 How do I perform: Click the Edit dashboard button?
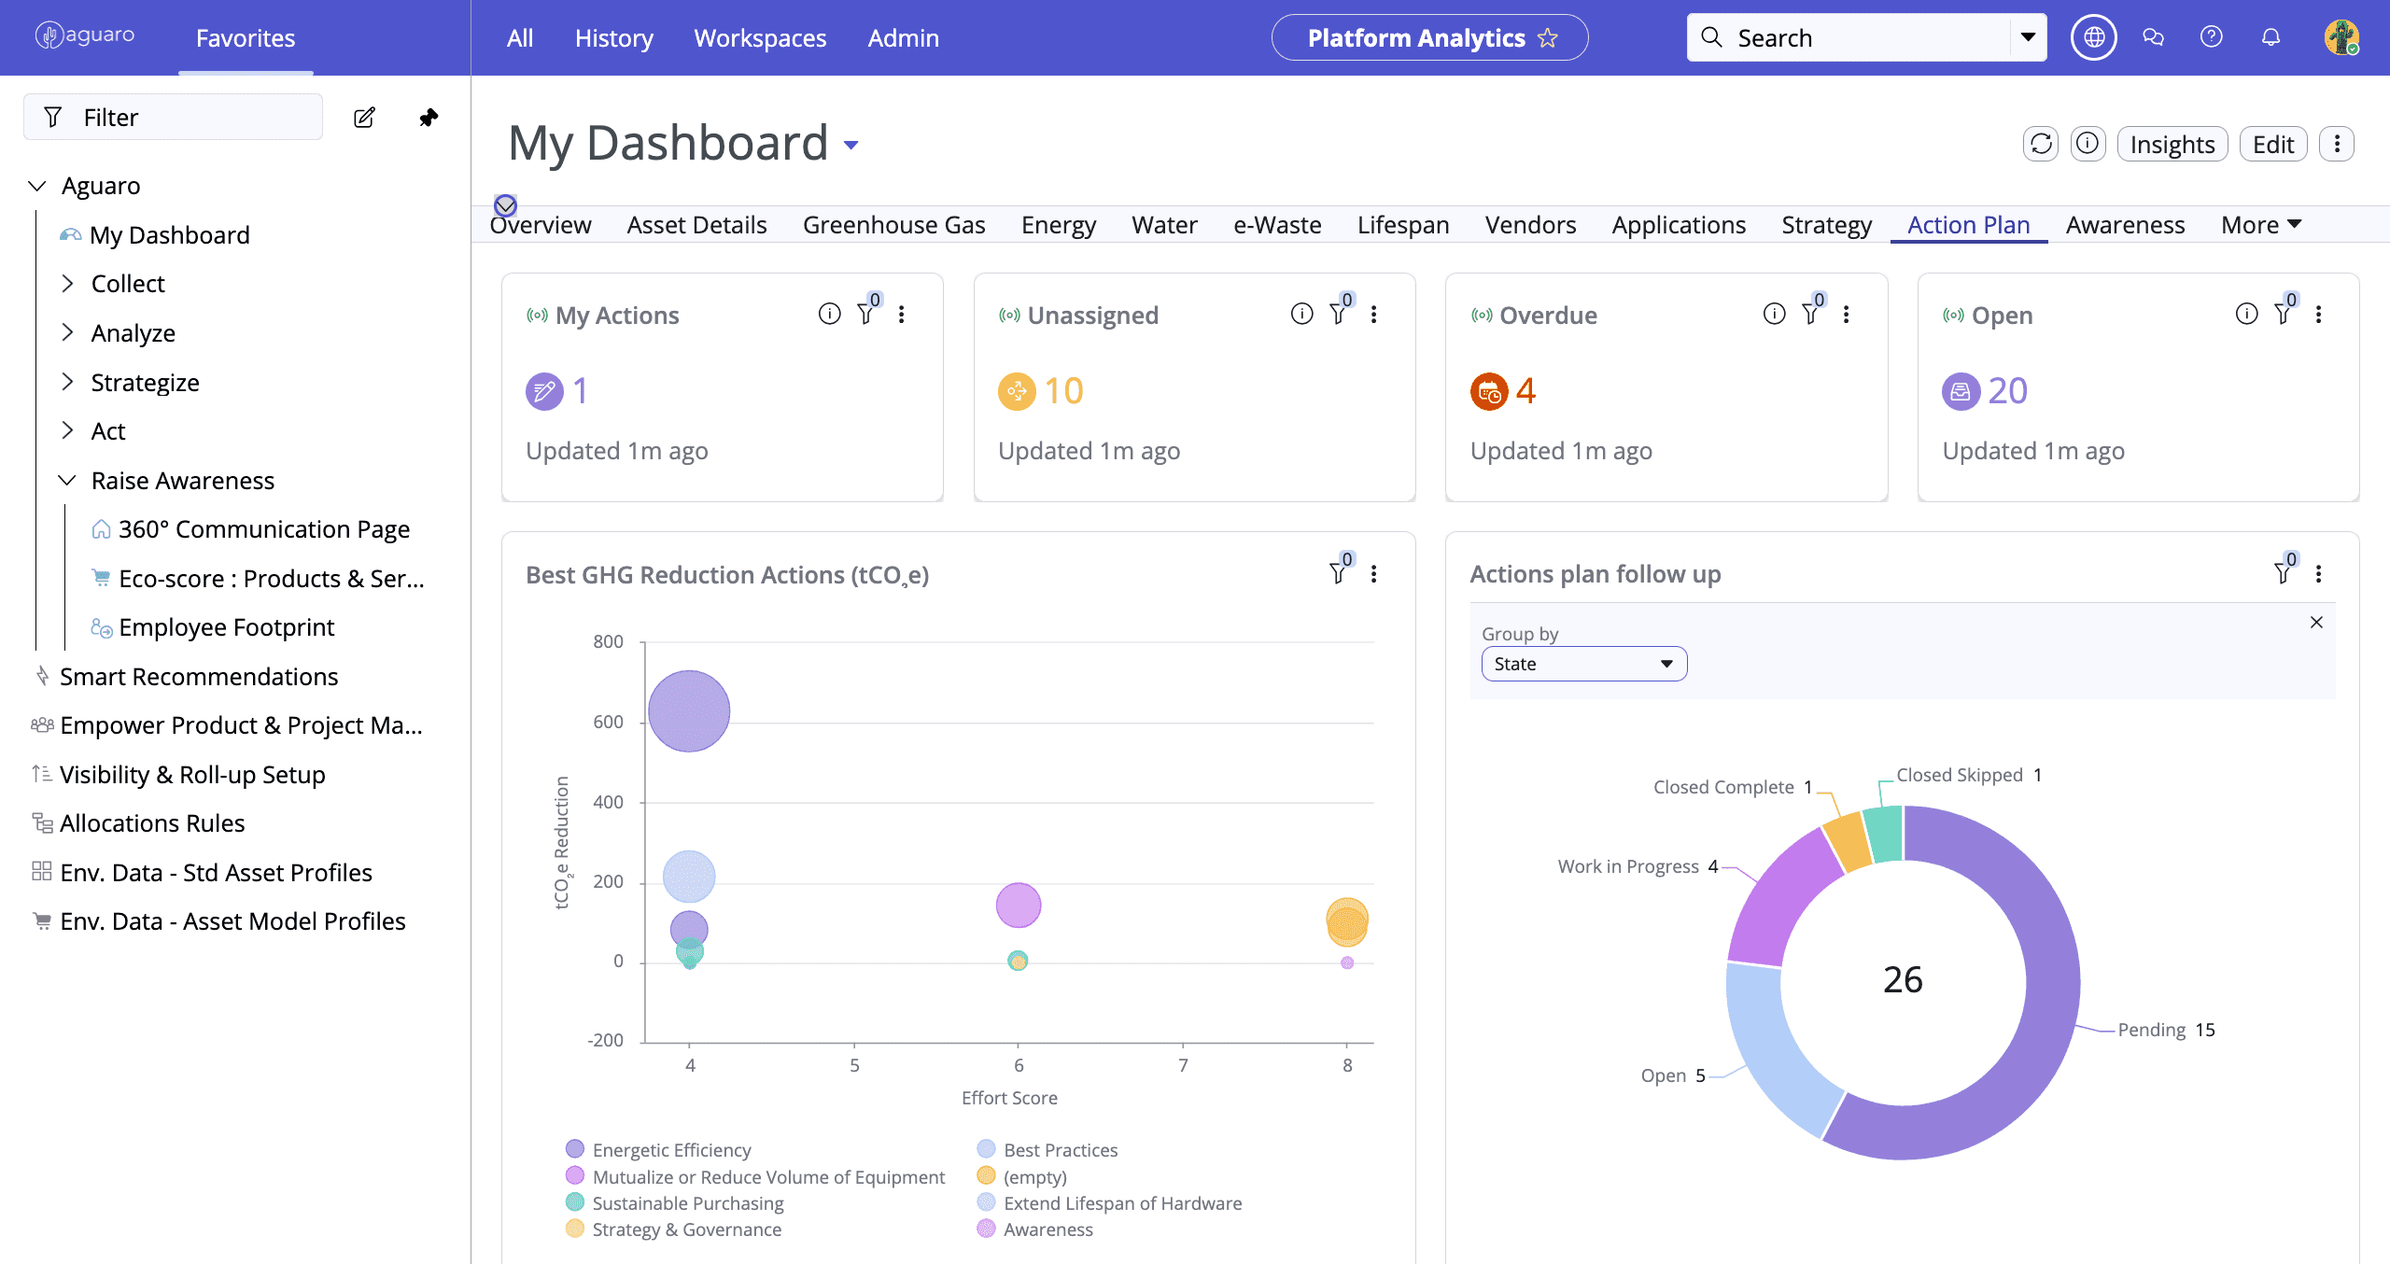[2272, 145]
